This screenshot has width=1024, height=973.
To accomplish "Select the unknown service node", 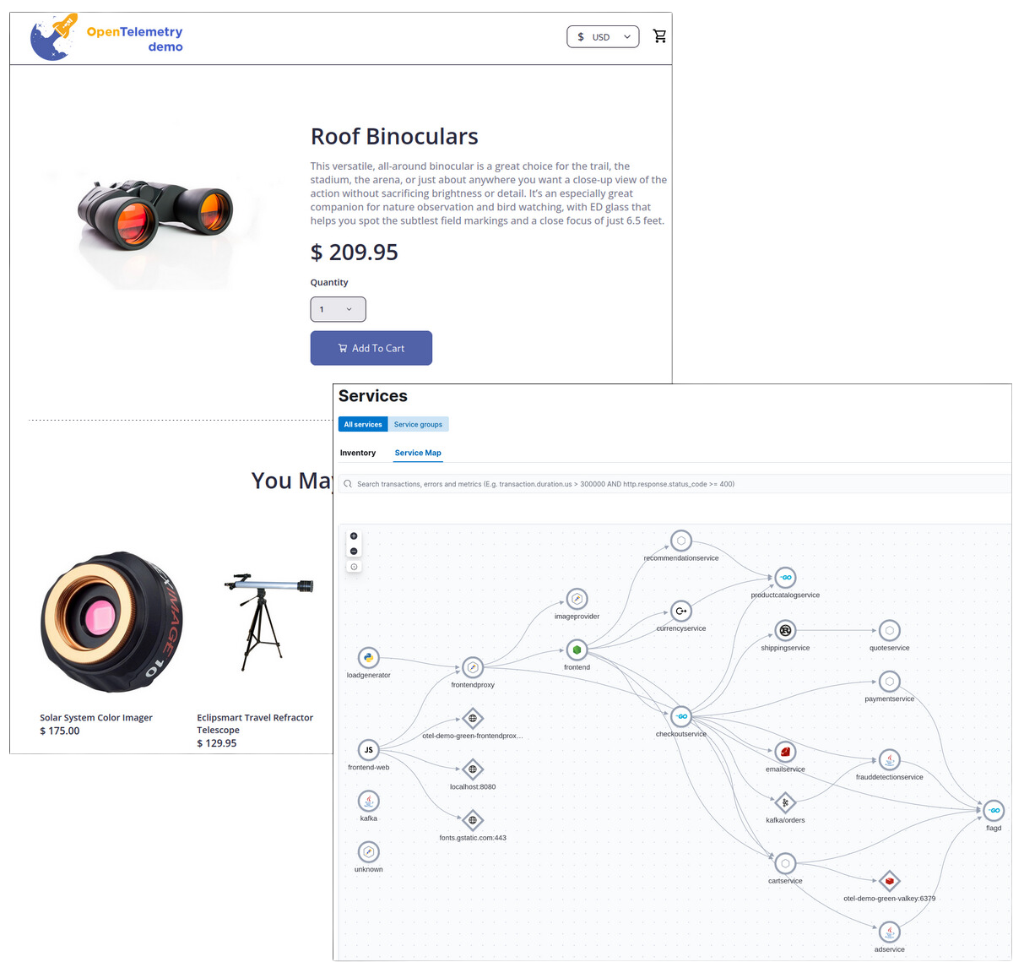I will 368,851.
